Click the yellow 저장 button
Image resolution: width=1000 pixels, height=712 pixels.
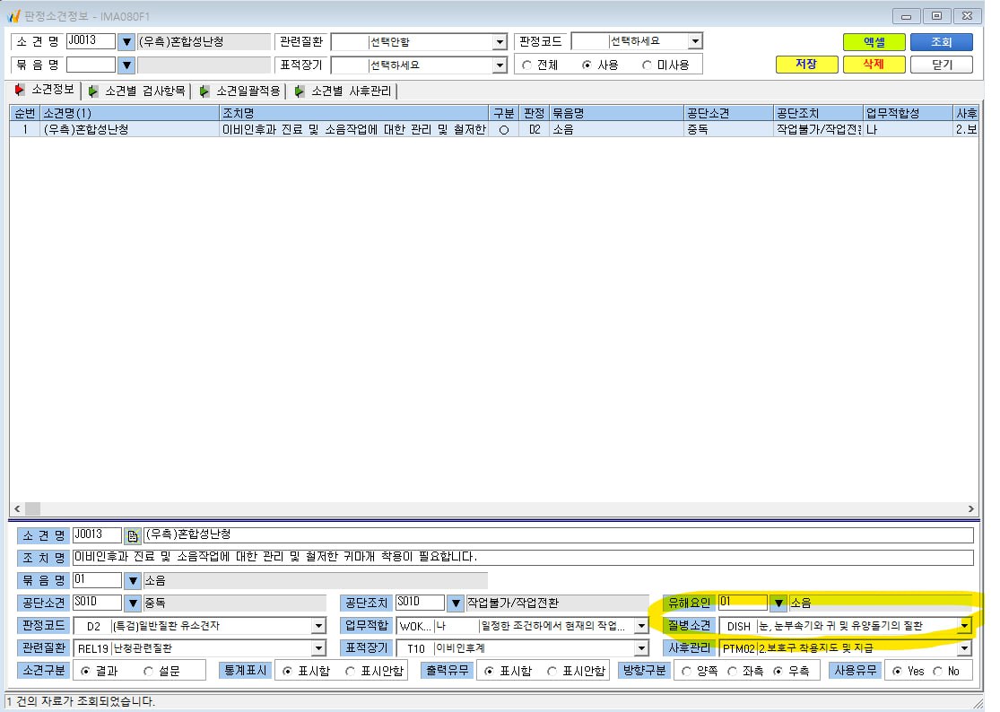pos(807,65)
